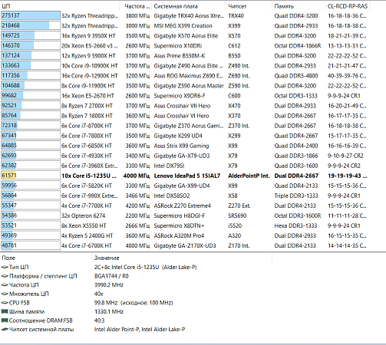Screen dimensions: 386x345
Task: Click the 40:3 DRAM:FSB ratio value
Action: (x=99, y=320)
